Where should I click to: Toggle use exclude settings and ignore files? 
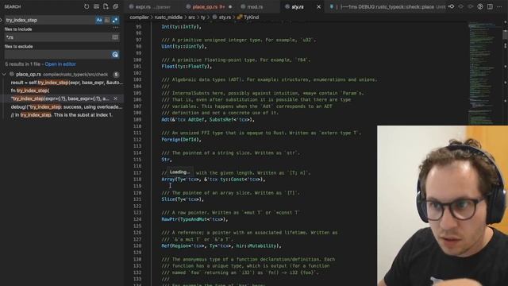[115, 55]
